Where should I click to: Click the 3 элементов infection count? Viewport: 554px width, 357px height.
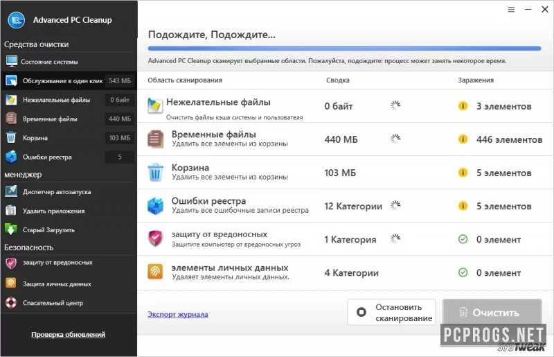[504, 106]
